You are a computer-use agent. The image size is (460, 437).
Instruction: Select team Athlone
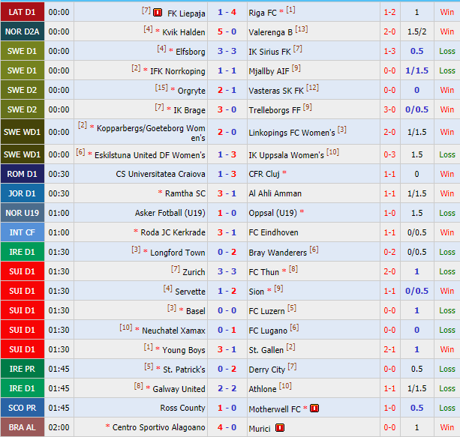263,389
